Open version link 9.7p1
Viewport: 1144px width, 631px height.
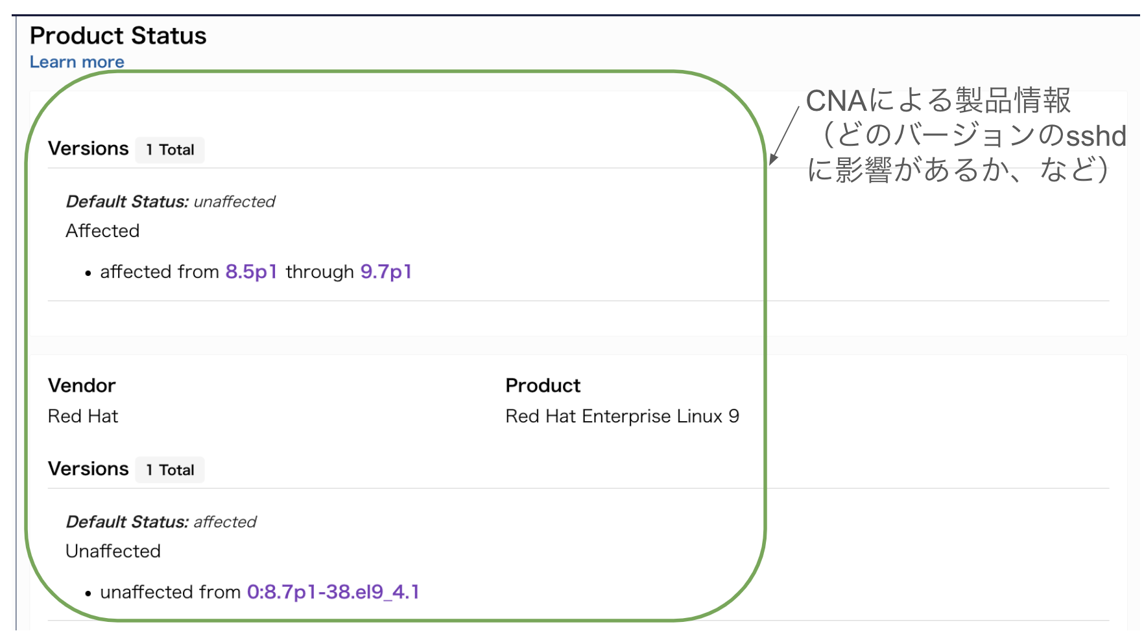point(387,271)
